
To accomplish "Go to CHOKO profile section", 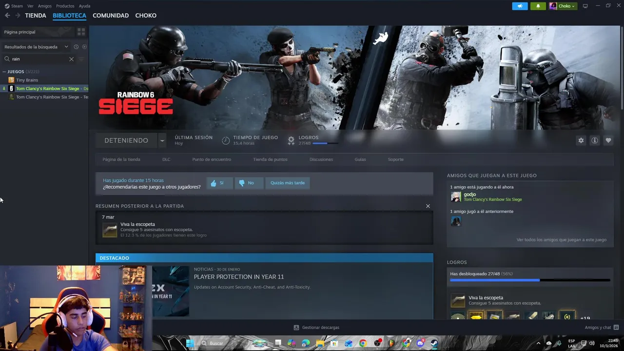I will point(146,16).
